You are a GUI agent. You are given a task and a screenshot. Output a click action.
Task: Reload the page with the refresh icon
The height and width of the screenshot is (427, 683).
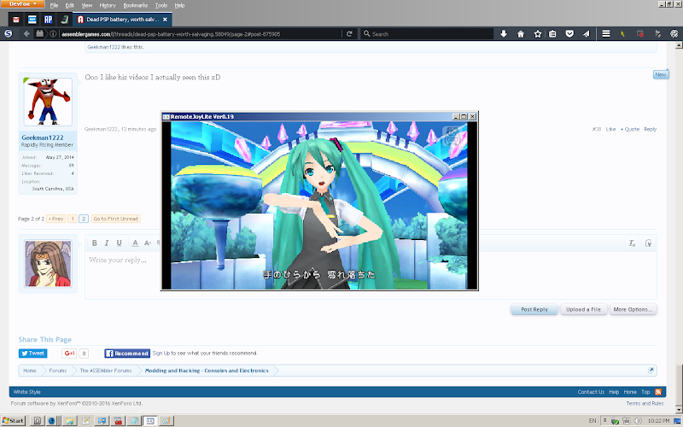[349, 33]
